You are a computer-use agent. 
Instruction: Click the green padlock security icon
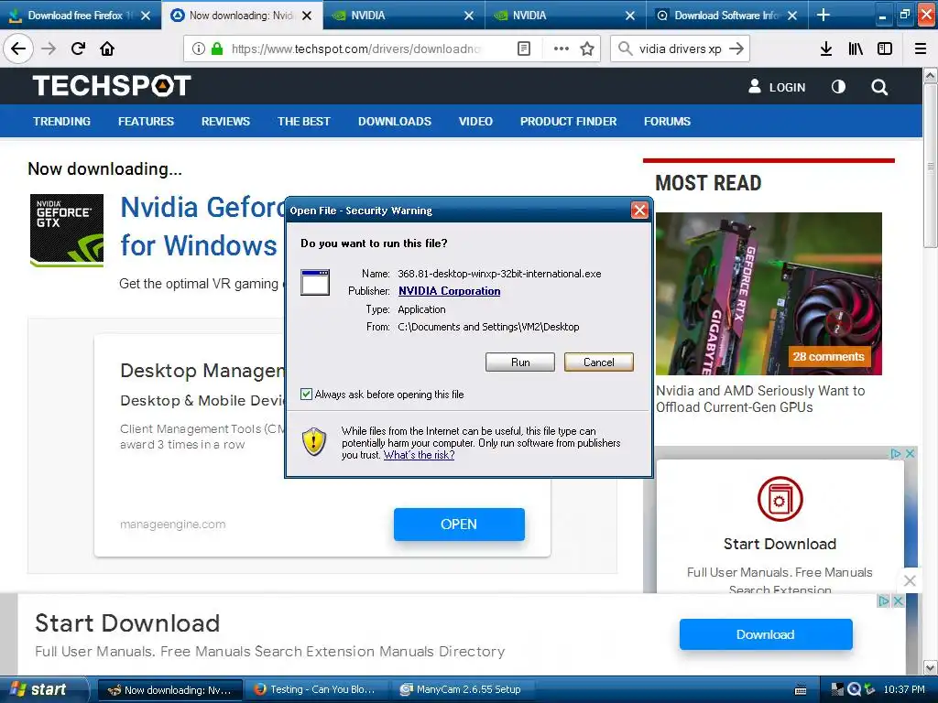tap(217, 49)
